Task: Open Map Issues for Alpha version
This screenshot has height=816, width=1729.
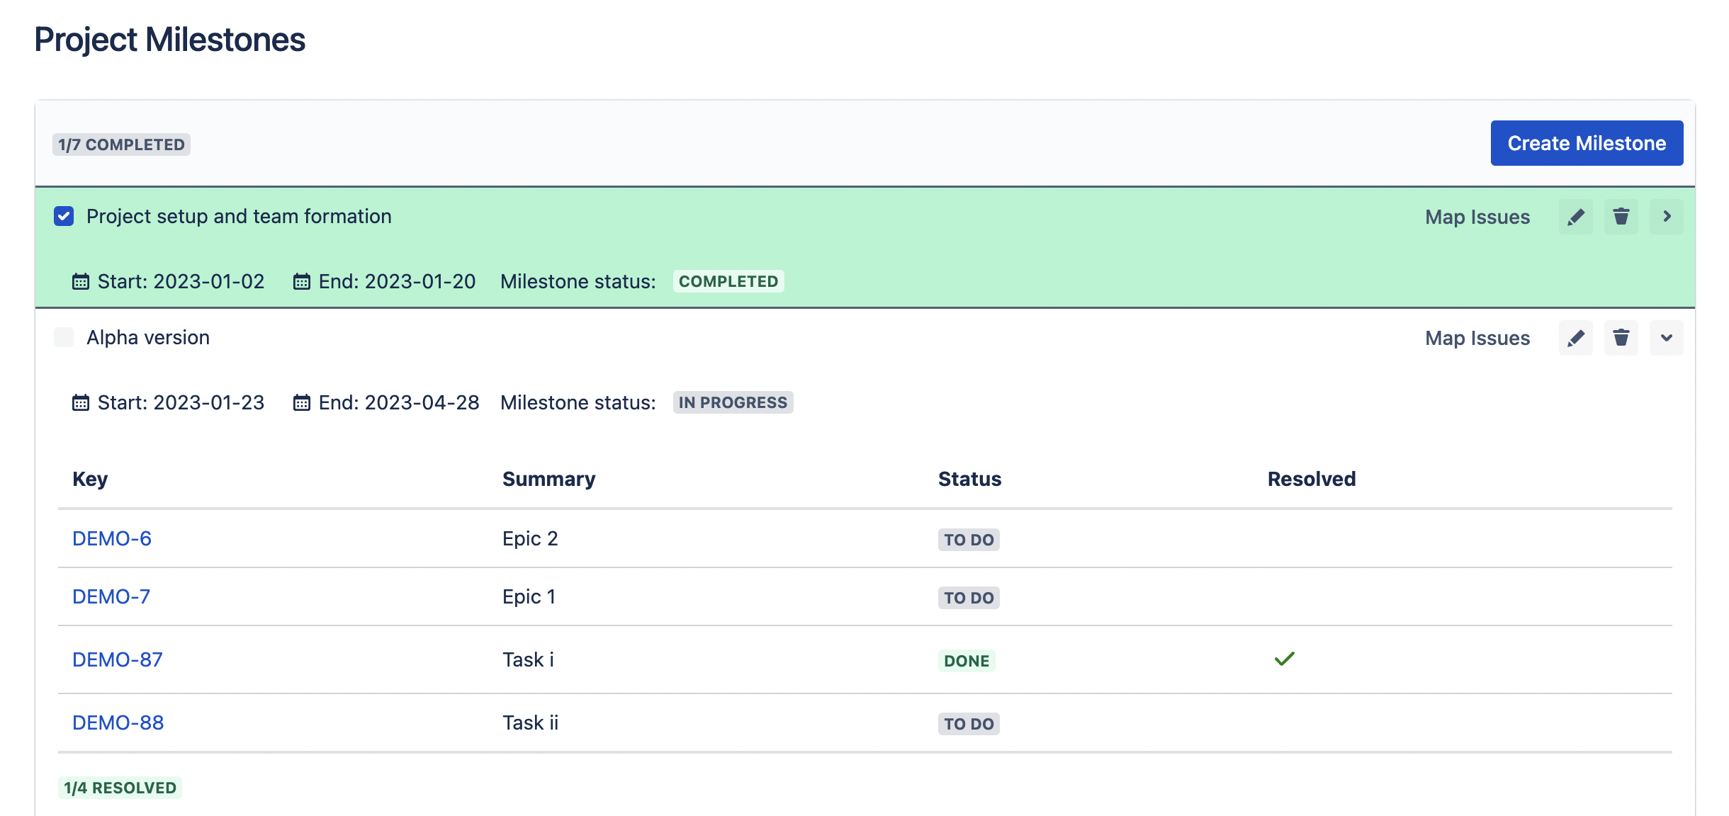Action: pos(1477,338)
